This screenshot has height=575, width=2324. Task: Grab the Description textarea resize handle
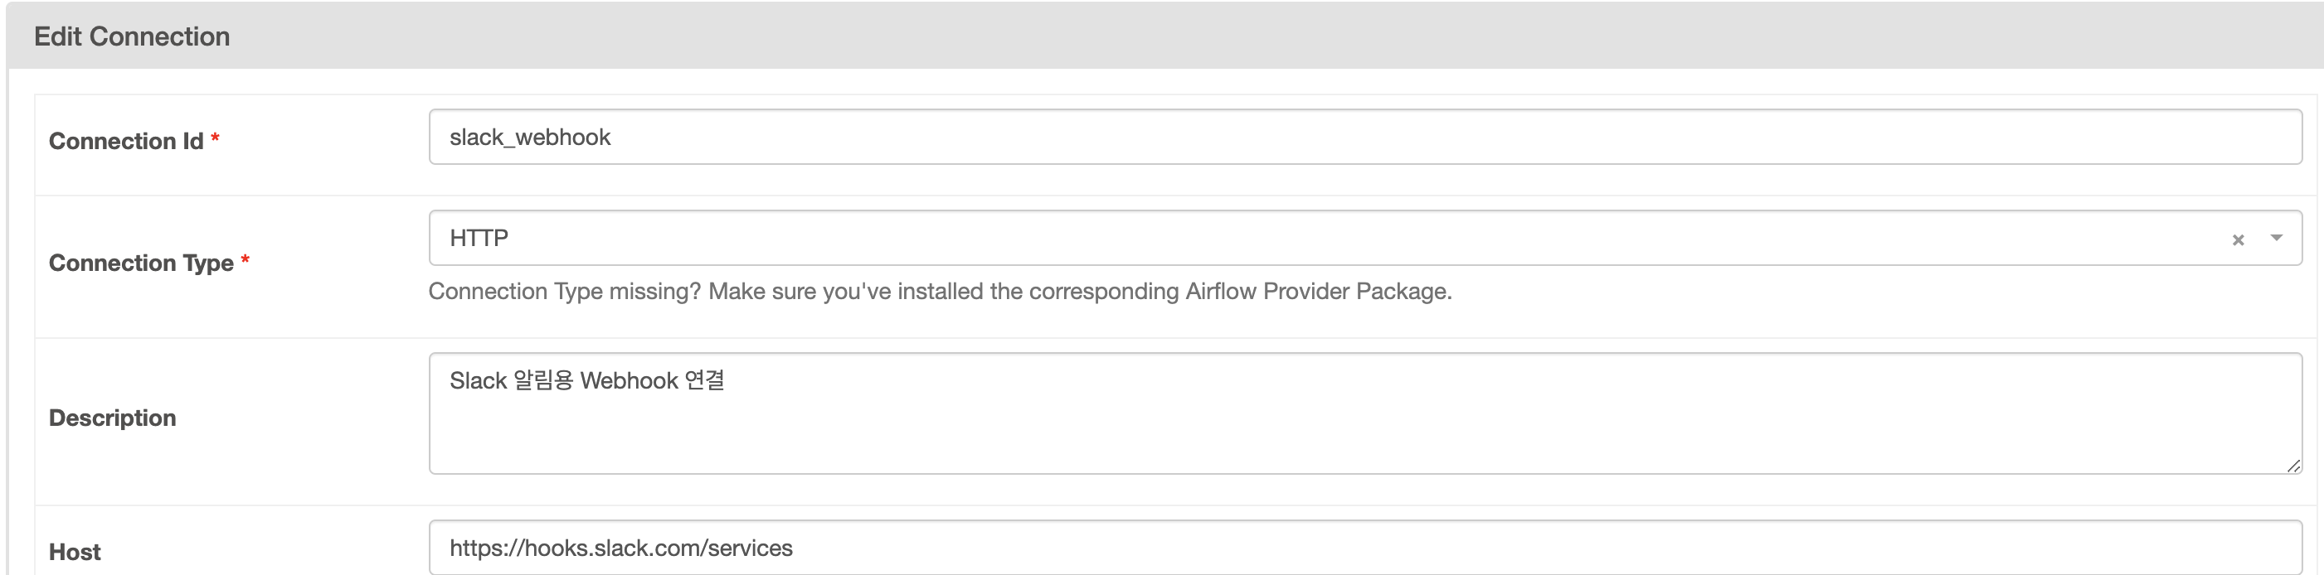point(2293,465)
